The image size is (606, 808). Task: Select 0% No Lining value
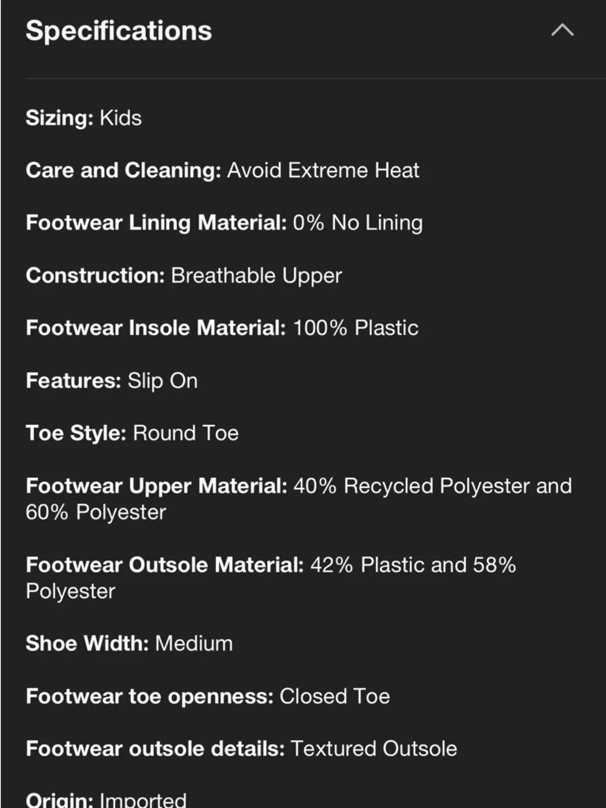[x=358, y=223]
